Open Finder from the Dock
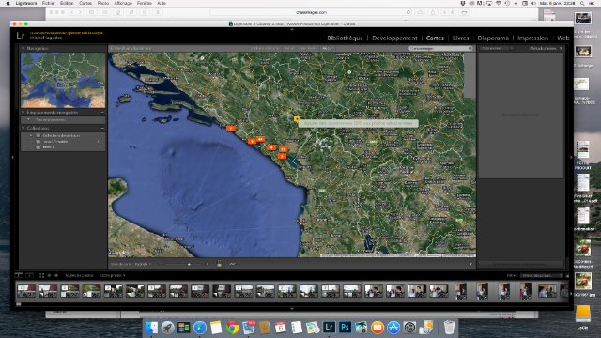 pos(151,328)
